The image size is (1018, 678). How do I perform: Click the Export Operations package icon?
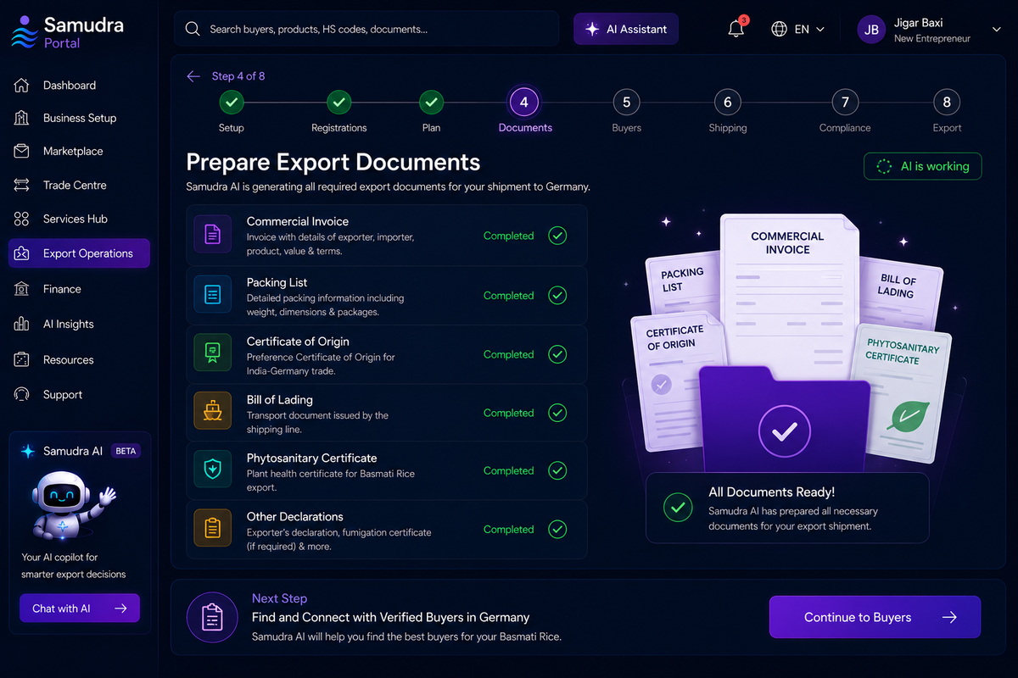click(x=22, y=253)
